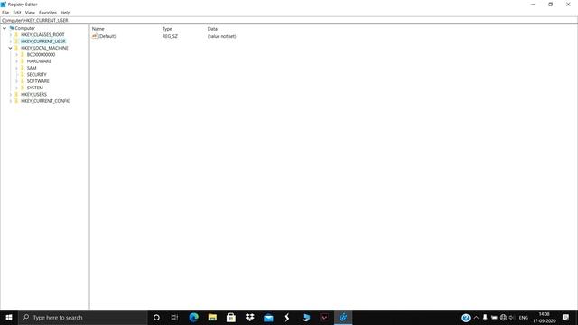Image resolution: width=578 pixels, height=325 pixels.
Task: Open the Mail app from taskbar
Action: [x=268, y=317]
